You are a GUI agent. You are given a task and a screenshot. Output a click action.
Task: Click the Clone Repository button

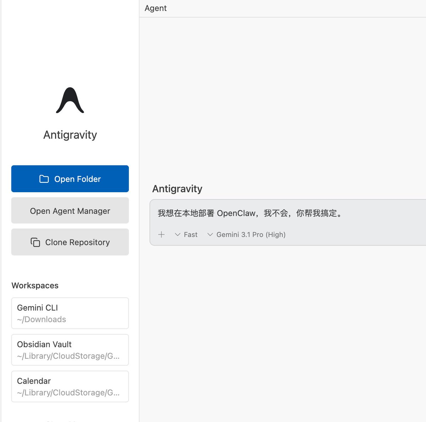coord(70,242)
